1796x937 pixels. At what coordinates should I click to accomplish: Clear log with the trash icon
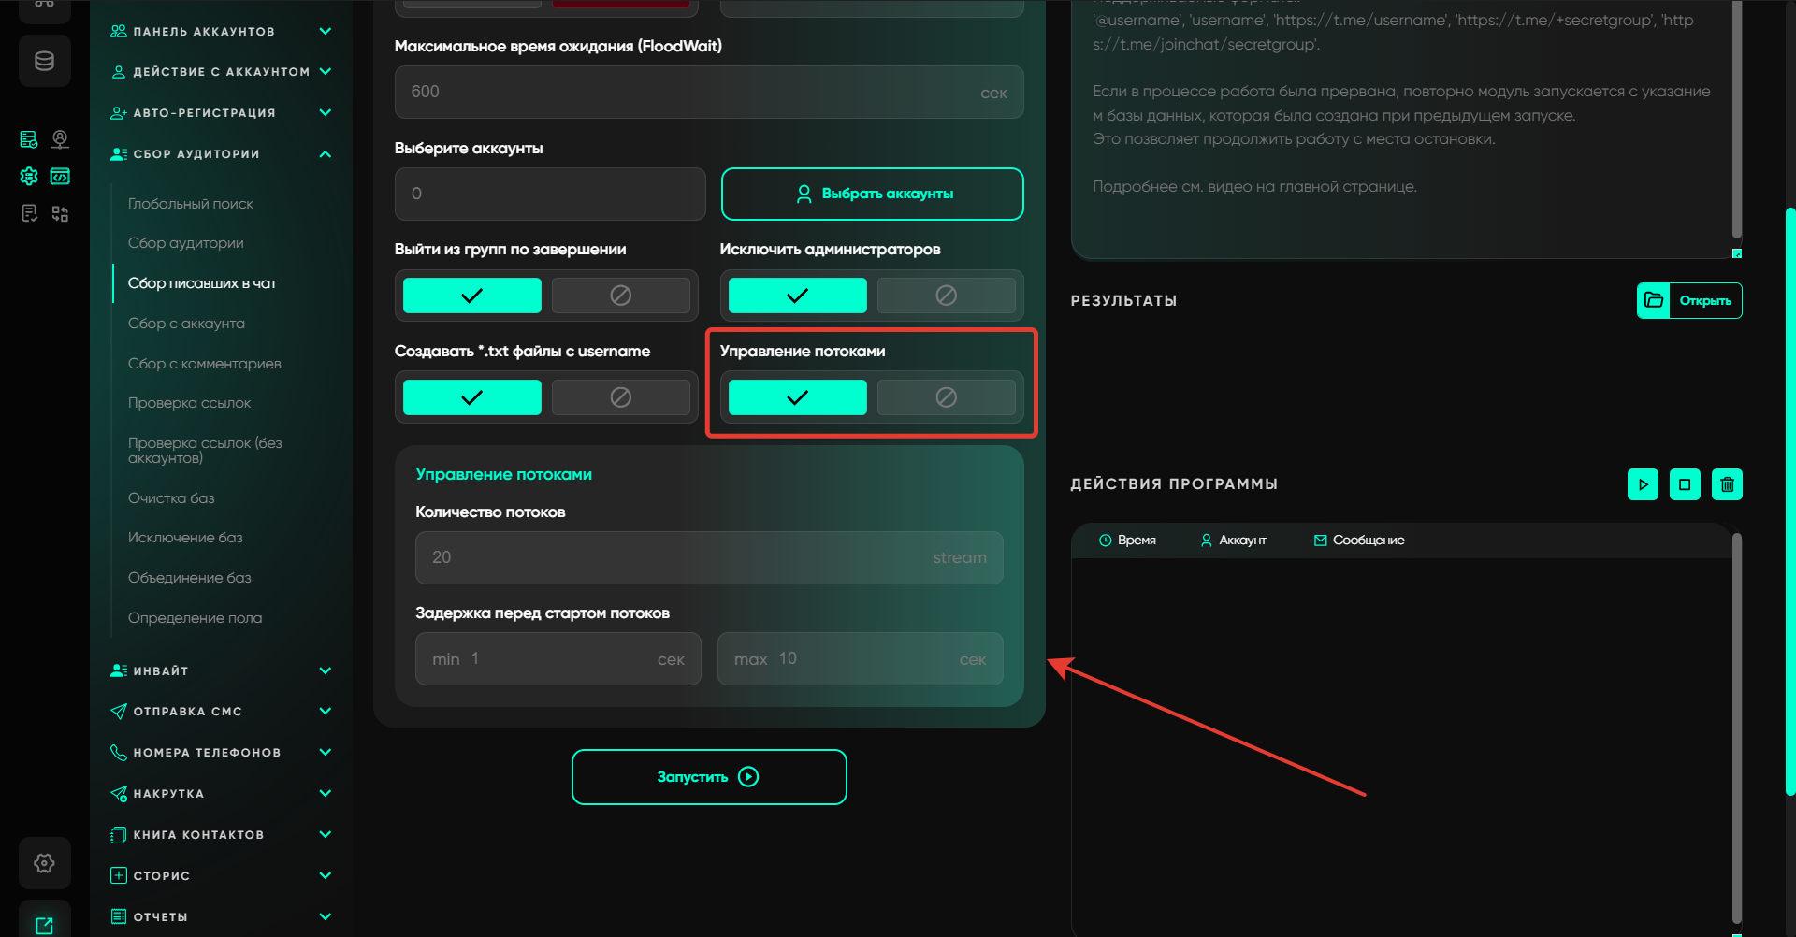pyautogui.click(x=1727, y=484)
